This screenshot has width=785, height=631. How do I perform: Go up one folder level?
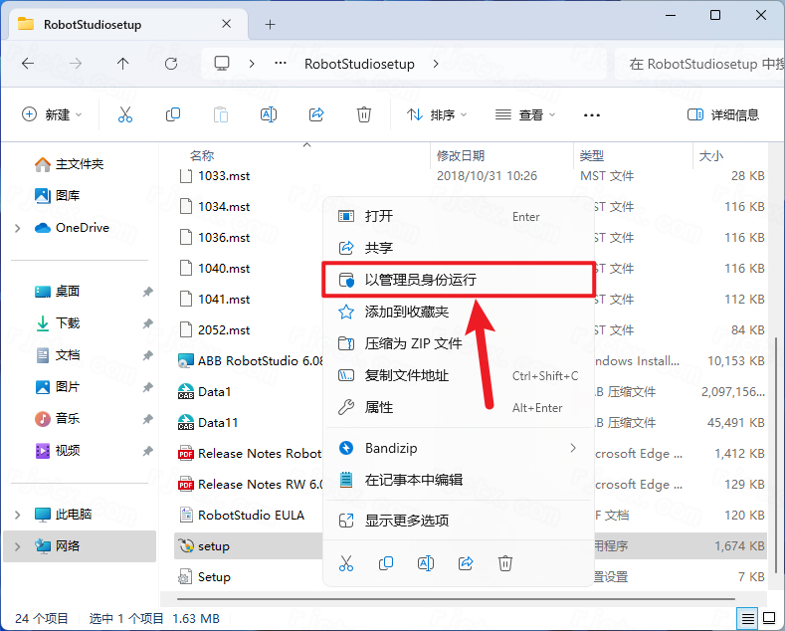click(x=122, y=64)
